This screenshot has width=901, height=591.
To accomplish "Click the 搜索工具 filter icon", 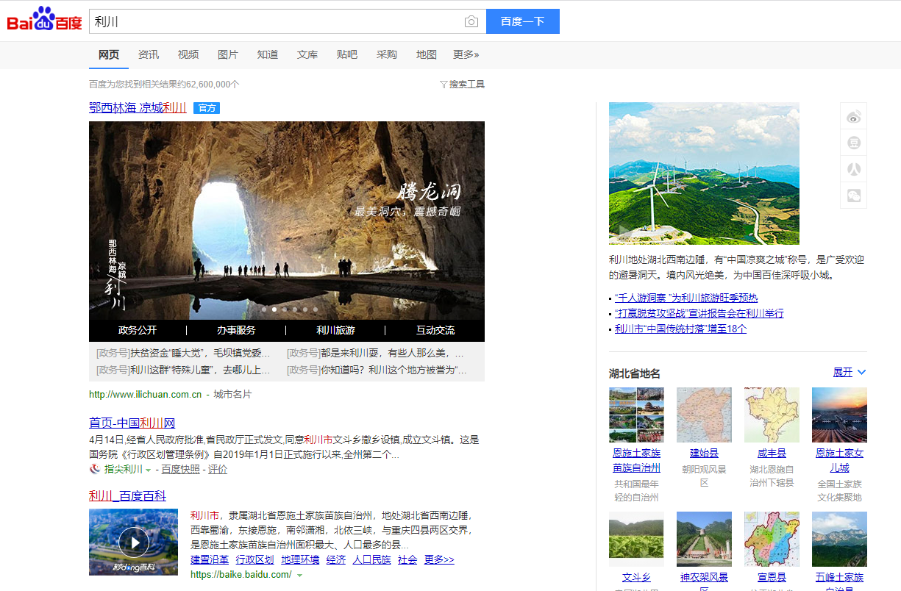I will [444, 85].
